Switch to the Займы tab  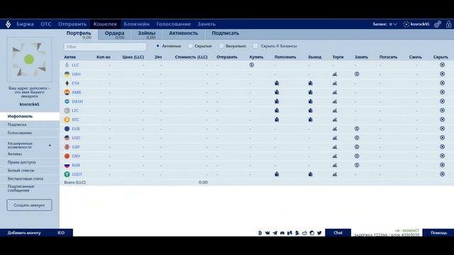coord(147,35)
